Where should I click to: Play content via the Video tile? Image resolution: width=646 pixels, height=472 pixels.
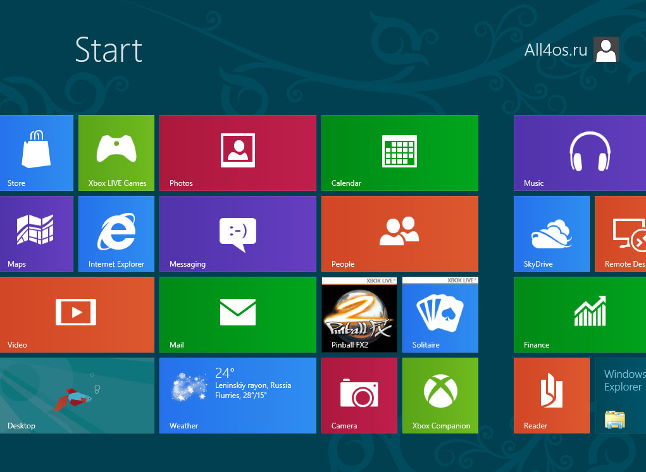pyautogui.click(x=77, y=315)
